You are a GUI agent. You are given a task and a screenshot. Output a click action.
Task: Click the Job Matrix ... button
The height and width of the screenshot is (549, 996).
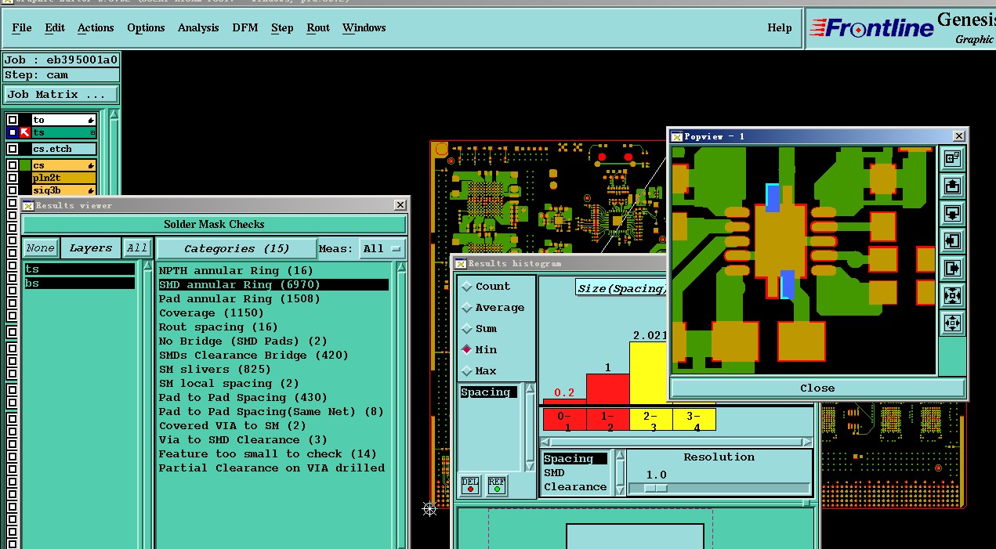coord(61,94)
